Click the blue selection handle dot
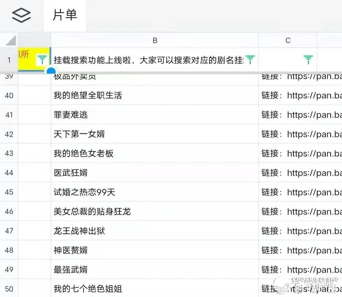 (51, 71)
